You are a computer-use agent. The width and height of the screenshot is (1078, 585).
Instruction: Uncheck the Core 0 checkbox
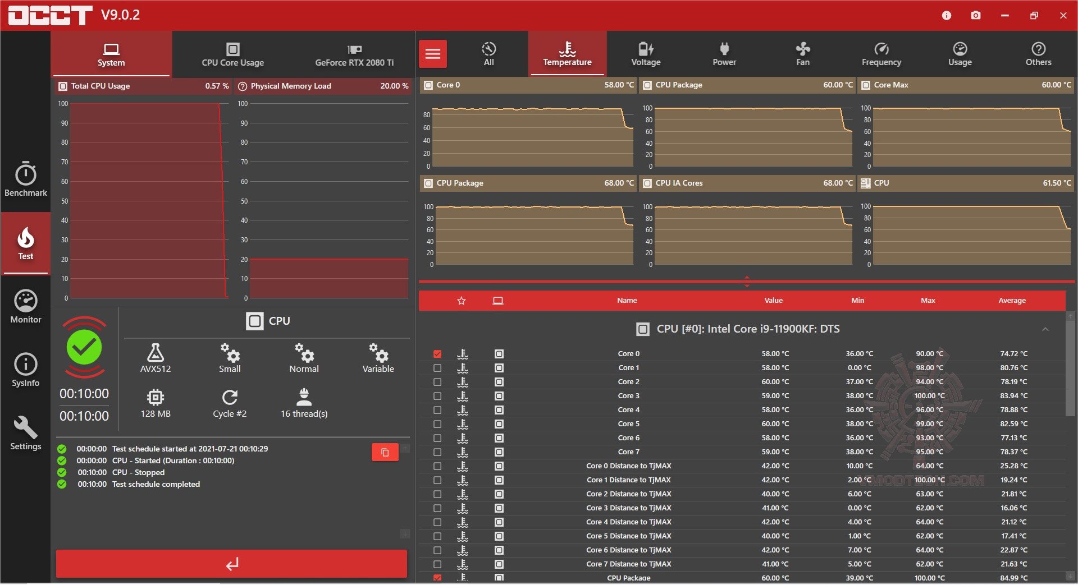click(x=437, y=354)
